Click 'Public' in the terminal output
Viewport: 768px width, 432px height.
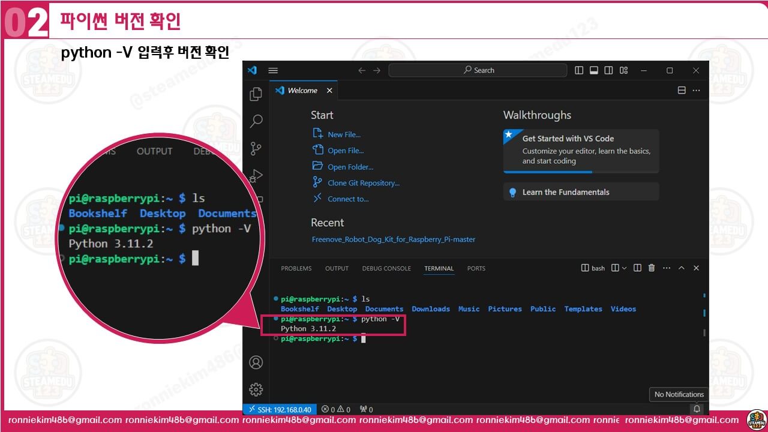(x=543, y=309)
